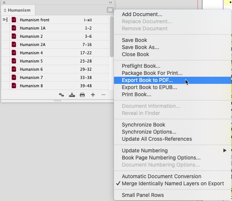This screenshot has height=201, width=232.
Task: Select the Humanism 6 document name
Action: click(x=31, y=69)
